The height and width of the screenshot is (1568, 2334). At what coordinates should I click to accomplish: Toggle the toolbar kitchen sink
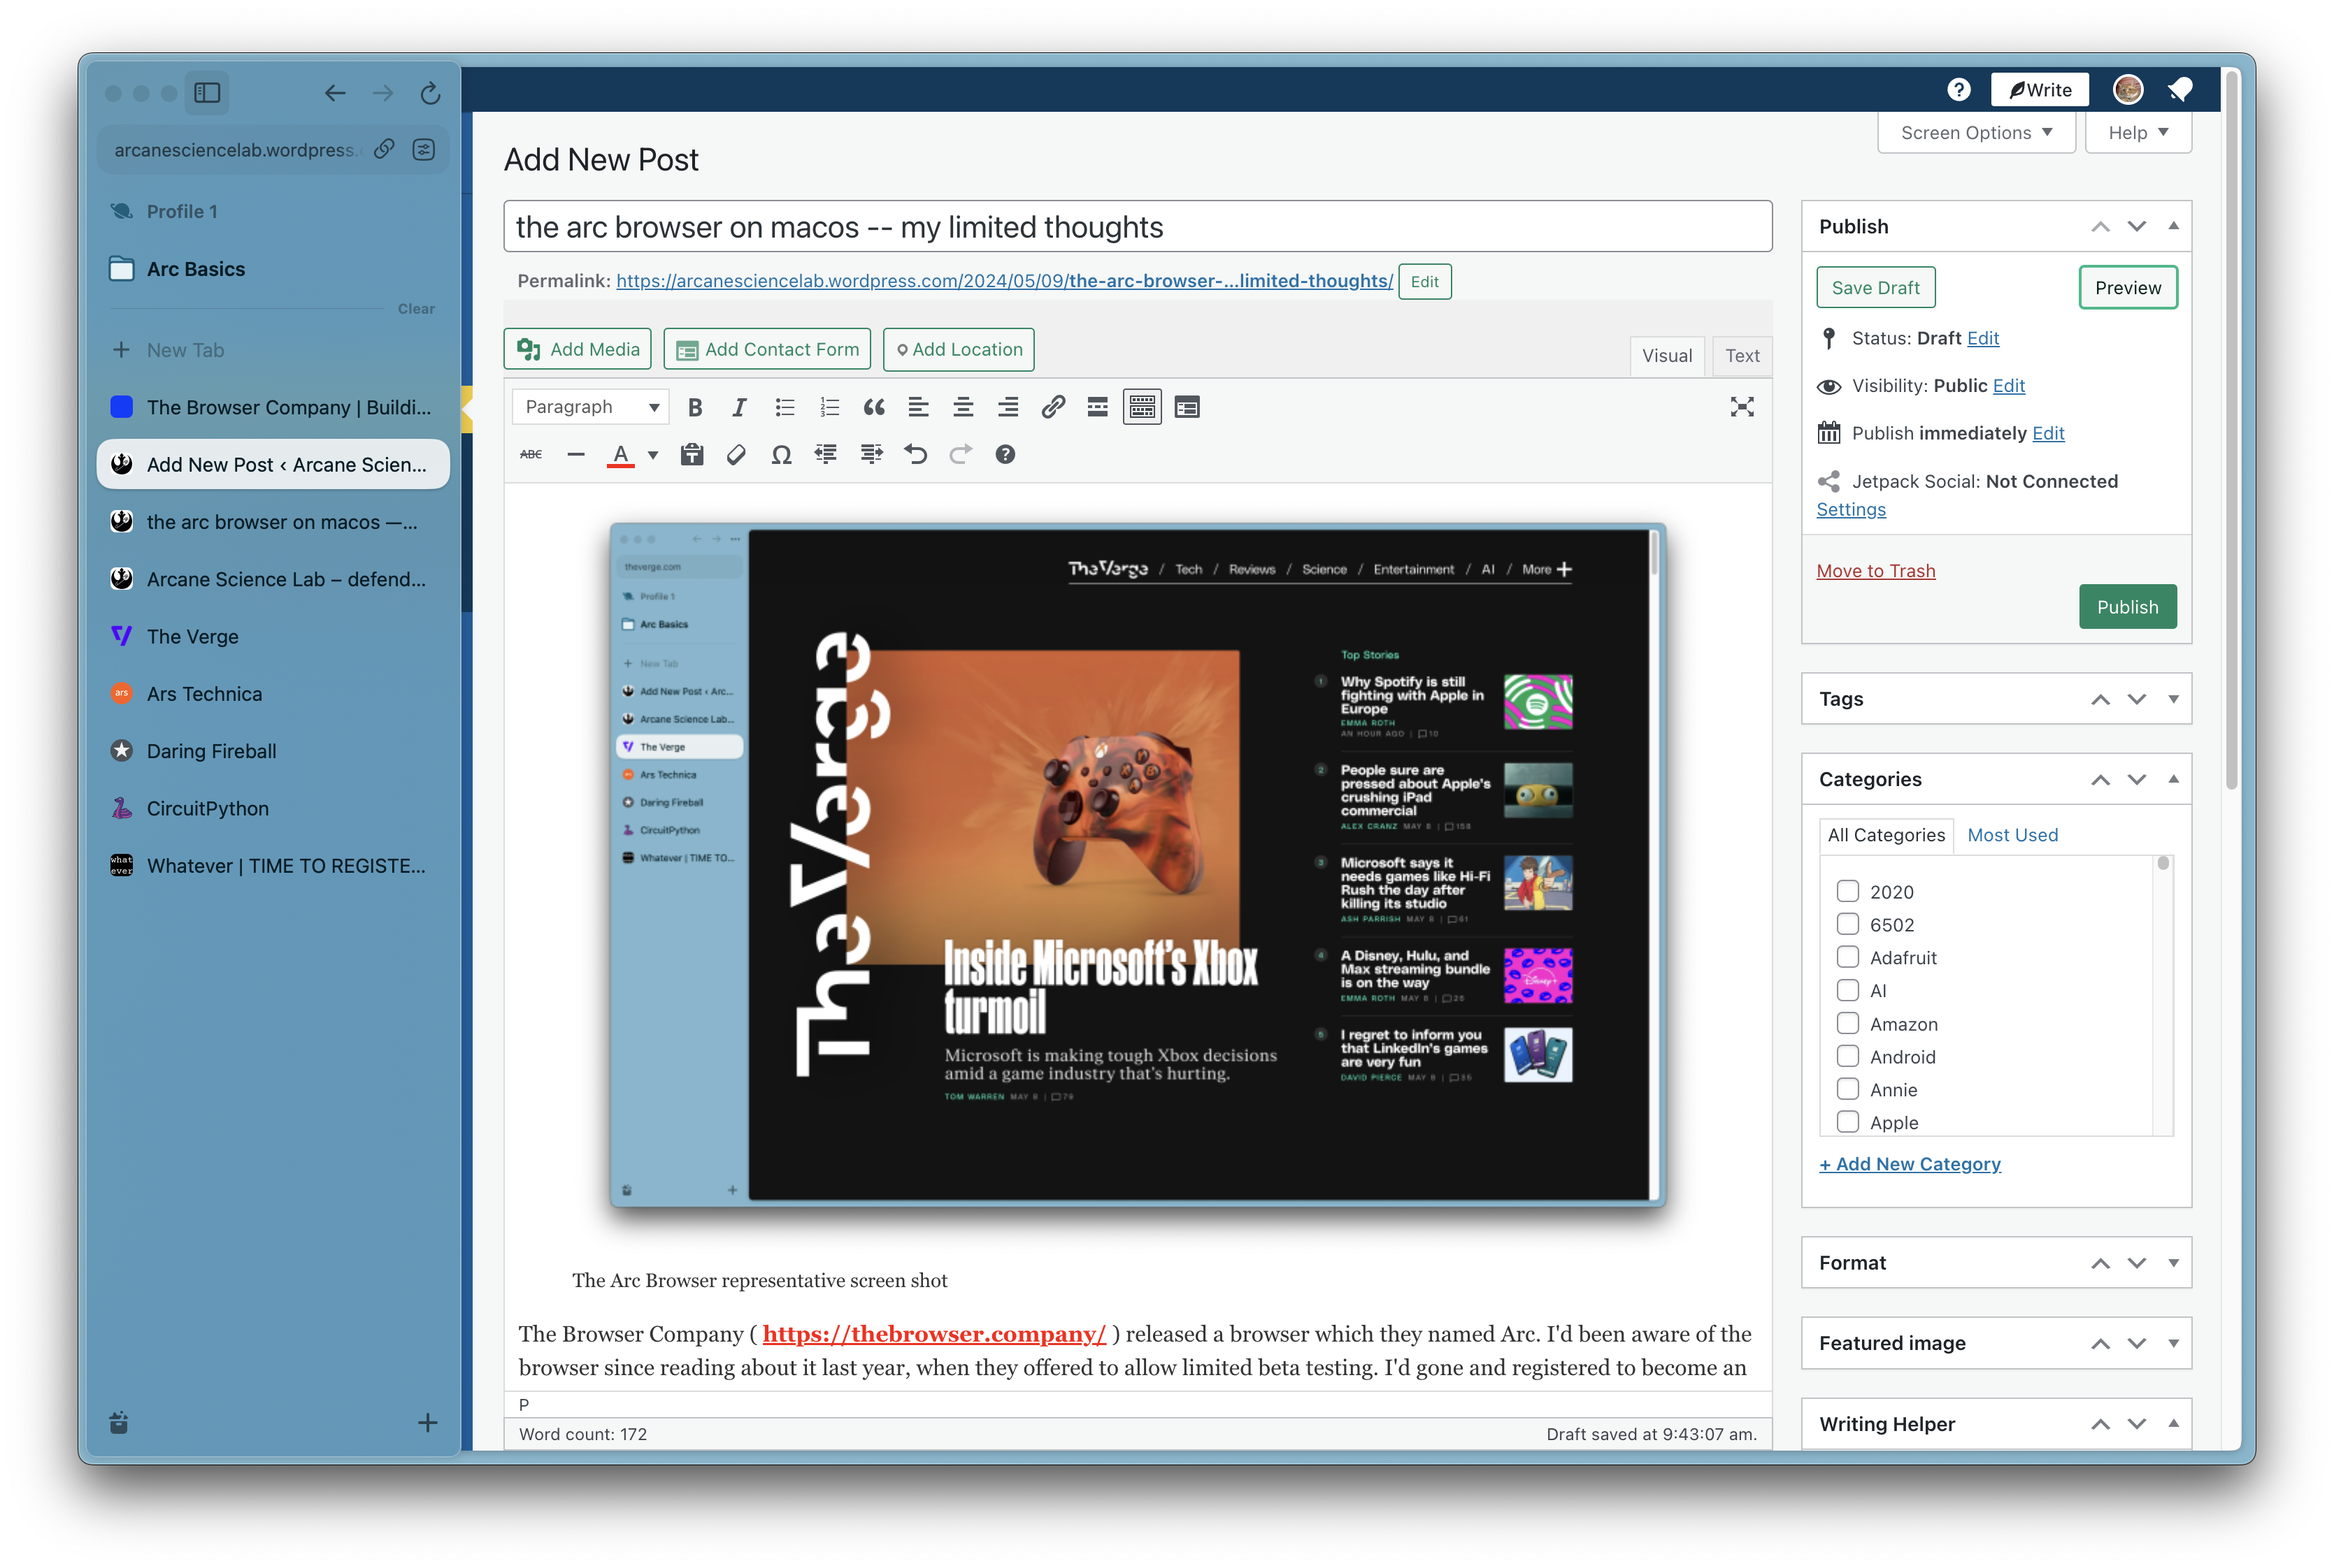click(x=1142, y=407)
